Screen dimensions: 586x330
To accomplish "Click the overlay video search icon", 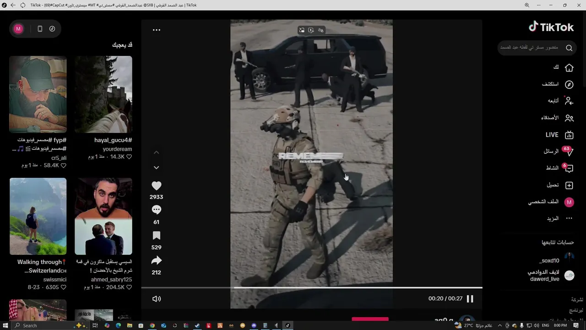I will [311, 30].
